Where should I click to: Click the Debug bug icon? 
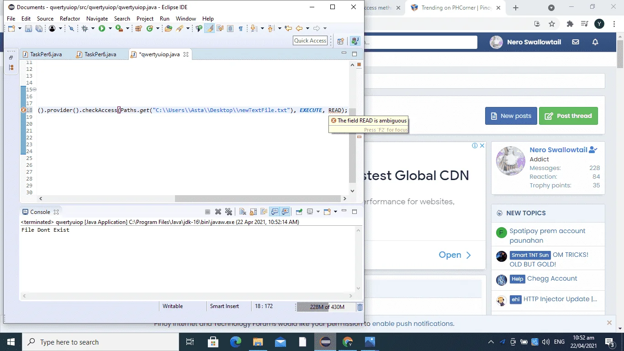click(85, 28)
